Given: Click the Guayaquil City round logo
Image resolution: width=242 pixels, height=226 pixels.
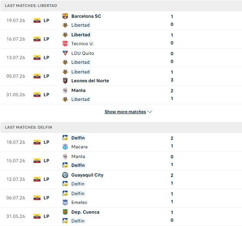Looking at the screenshot, I should (x=65, y=175).
